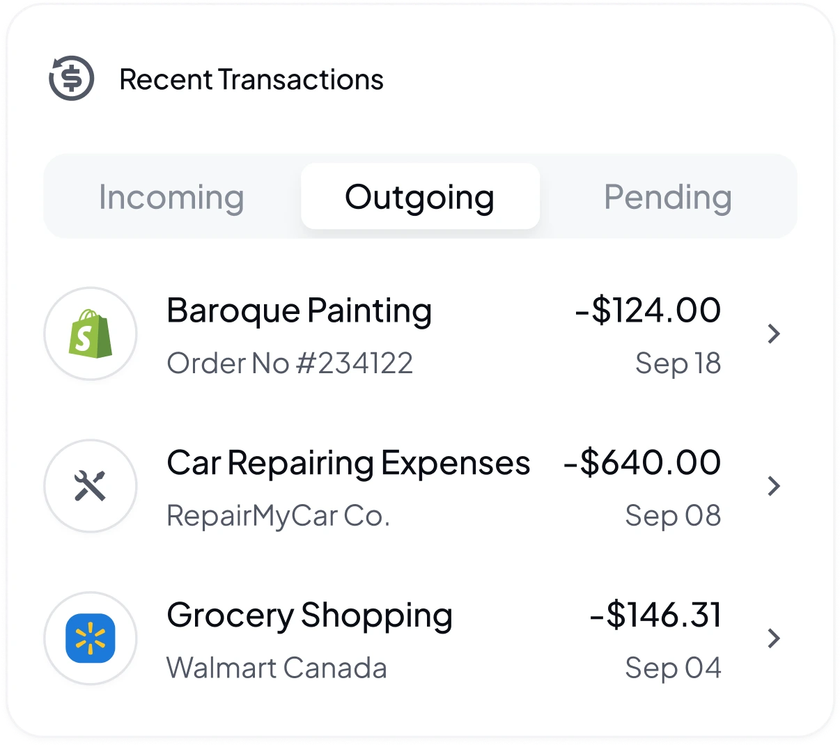Open the Baroque Painting transaction title
Image resolution: width=840 pixels, height=745 pixels.
(x=300, y=311)
